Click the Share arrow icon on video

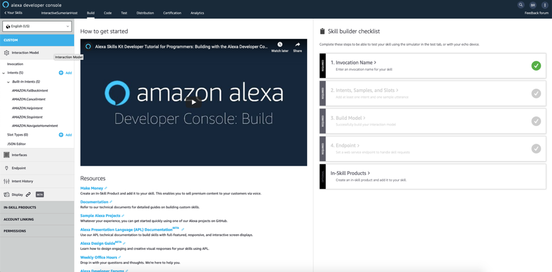298,45
